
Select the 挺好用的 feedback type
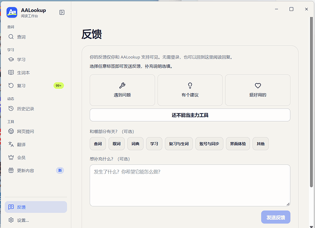258,90
